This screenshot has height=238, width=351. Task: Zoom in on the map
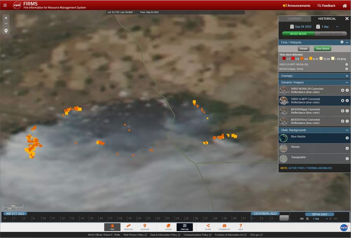[6, 18]
